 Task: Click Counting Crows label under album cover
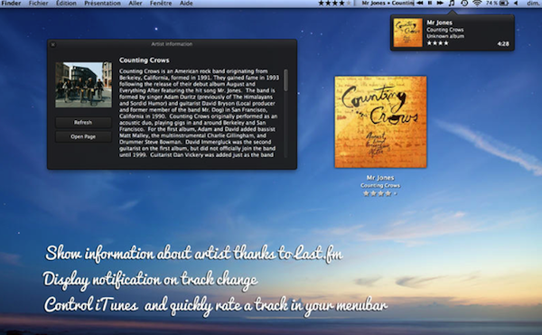pos(380,185)
